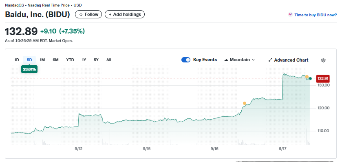Select the 5Y time range
342x162 pixels.
[x=96, y=60]
